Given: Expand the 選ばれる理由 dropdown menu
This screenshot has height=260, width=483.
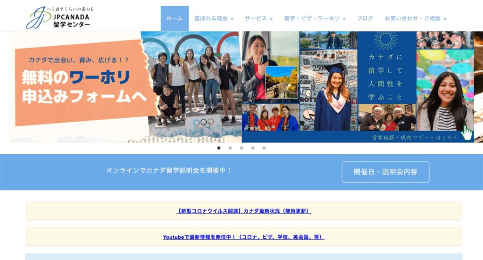Looking at the screenshot, I should (x=214, y=18).
